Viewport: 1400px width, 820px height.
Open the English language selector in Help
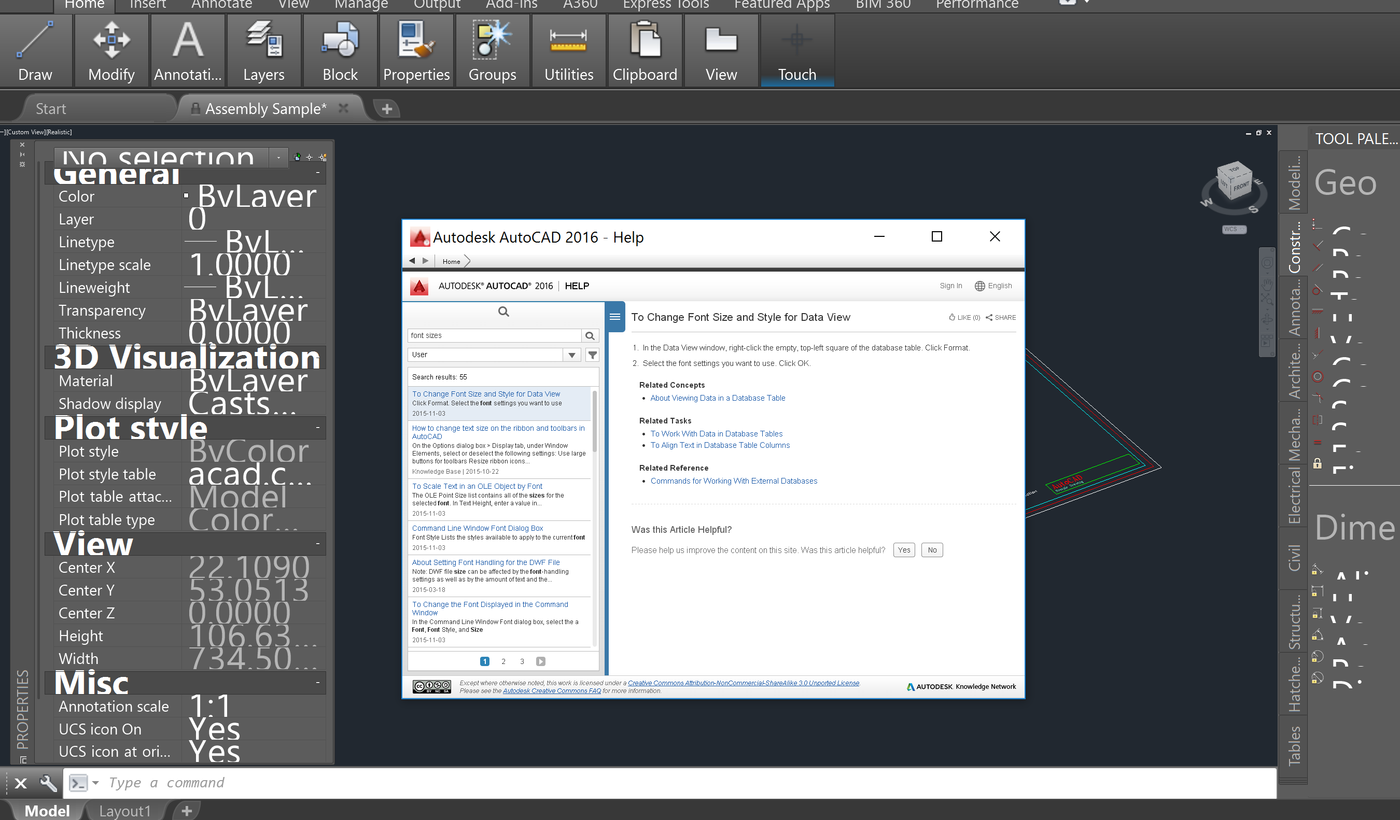993,286
